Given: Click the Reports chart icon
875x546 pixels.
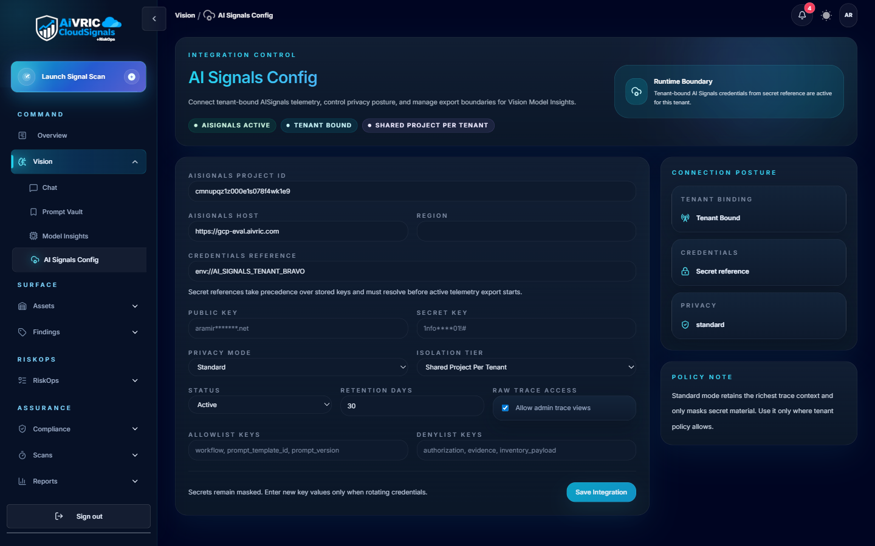Looking at the screenshot, I should point(22,481).
